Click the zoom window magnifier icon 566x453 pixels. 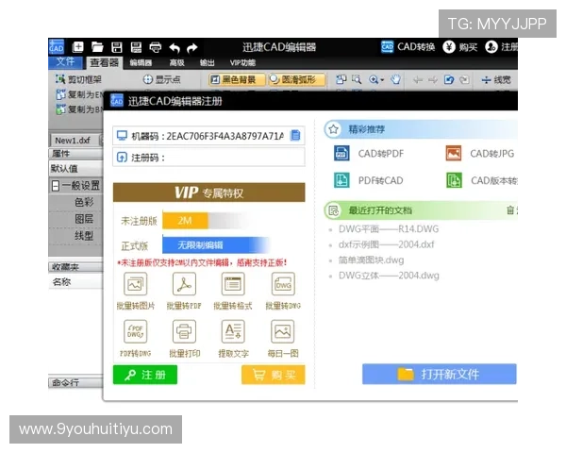point(357,79)
